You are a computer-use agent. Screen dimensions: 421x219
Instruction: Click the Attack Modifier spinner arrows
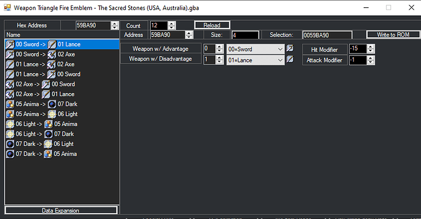pos(370,60)
